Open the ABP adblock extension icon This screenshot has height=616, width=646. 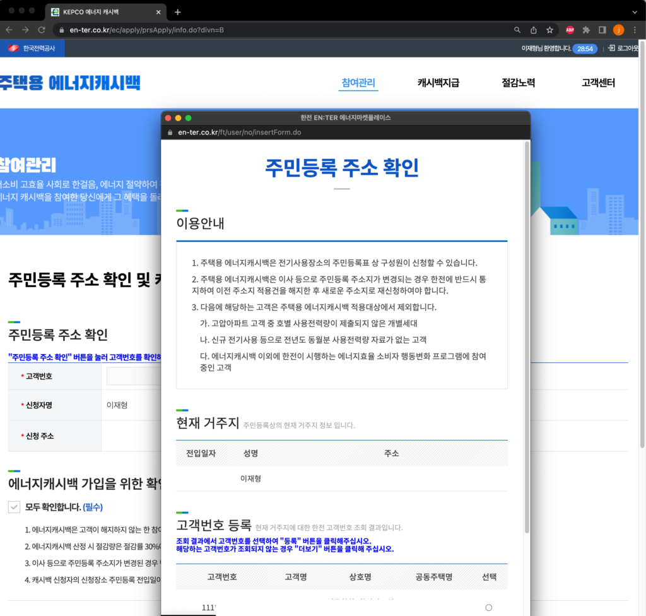click(x=570, y=30)
